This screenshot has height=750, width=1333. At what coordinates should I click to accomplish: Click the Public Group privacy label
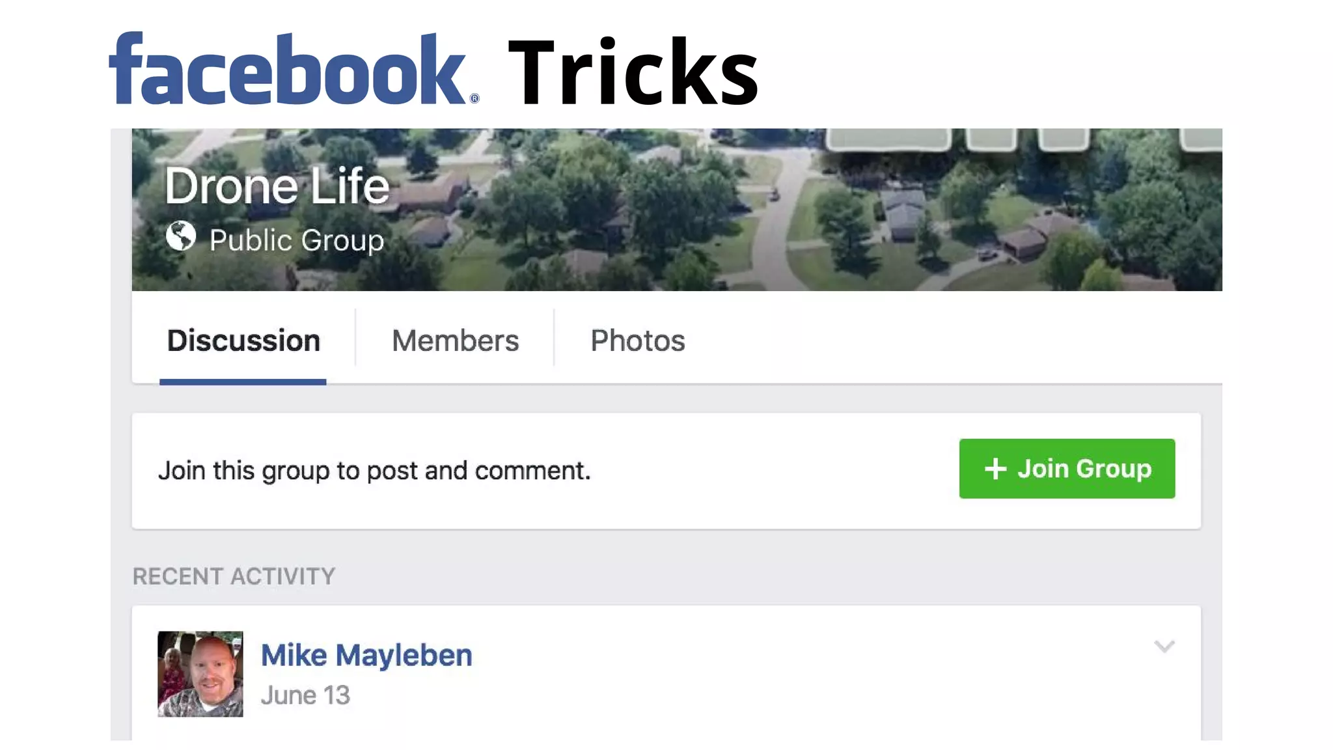point(297,240)
